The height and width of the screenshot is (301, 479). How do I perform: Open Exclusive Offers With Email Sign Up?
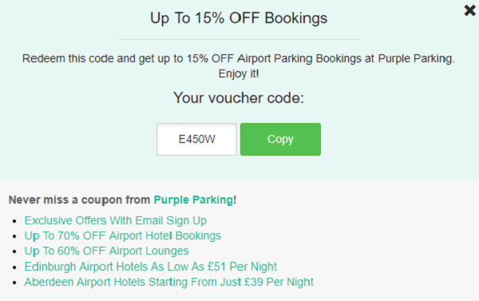pos(116,220)
